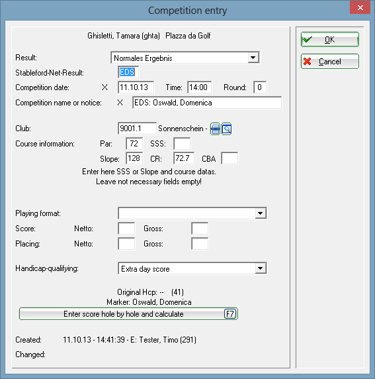This screenshot has height=379, width=375.
Task: Click the empty SSS field
Action: pyautogui.click(x=182, y=144)
